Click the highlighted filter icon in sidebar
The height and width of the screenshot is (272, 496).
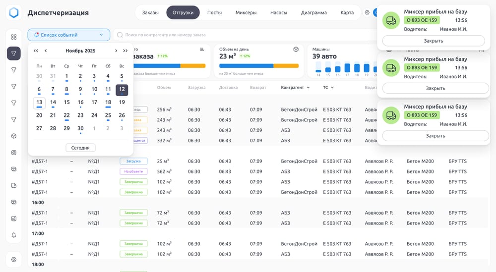pos(14,54)
